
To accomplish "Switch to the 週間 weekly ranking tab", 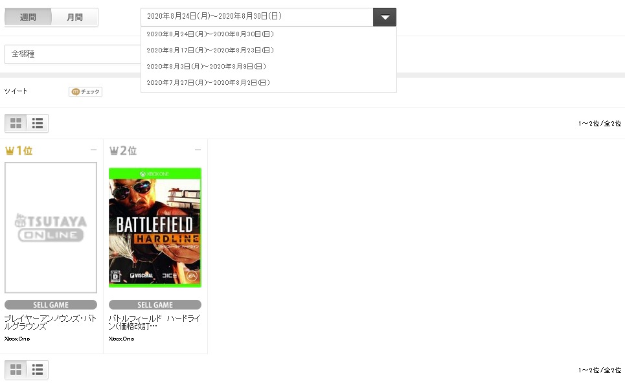I will (28, 17).
